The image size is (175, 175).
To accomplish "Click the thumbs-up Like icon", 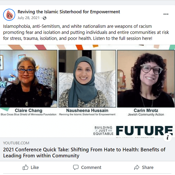I will (x=25, y=167).
